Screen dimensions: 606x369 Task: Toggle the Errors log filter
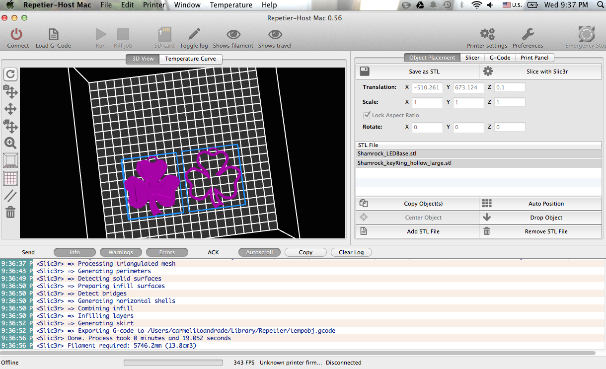click(167, 252)
